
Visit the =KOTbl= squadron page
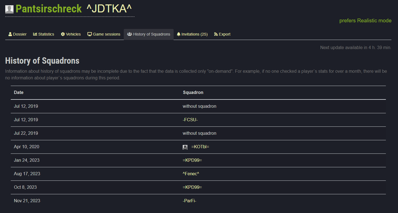point(200,147)
